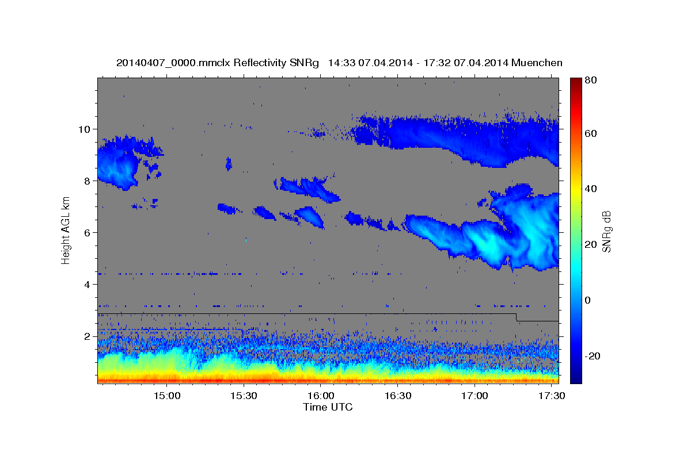The width and height of the screenshot is (691, 460).
Task: Click the colorbar value -20
Action: click(593, 355)
